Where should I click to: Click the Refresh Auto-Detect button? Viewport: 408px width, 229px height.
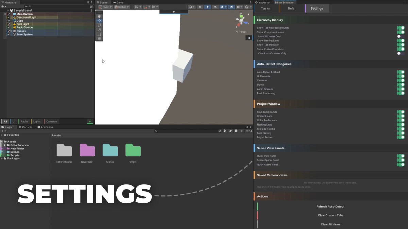[330, 206]
